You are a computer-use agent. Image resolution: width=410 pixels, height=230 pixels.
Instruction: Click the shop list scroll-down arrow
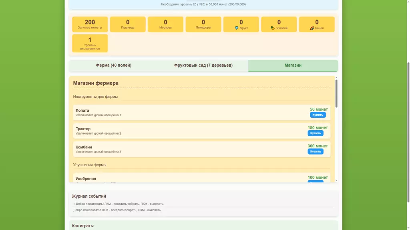coord(336,180)
